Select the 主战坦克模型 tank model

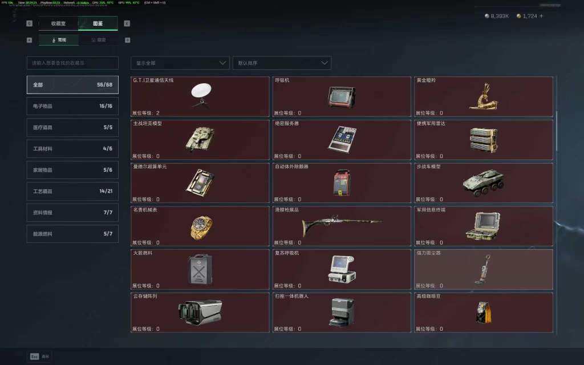[x=200, y=140]
